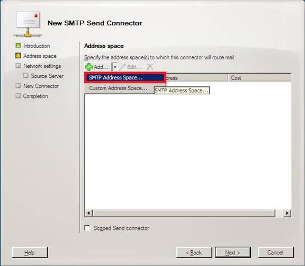
Task: Click the Completion step box
Action: click(x=18, y=96)
